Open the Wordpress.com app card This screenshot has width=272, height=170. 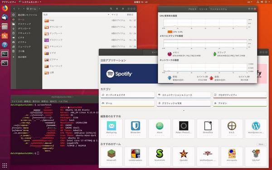point(256,129)
